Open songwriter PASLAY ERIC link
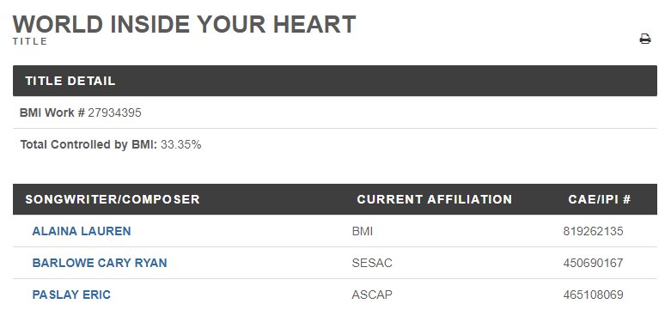 [x=71, y=295]
